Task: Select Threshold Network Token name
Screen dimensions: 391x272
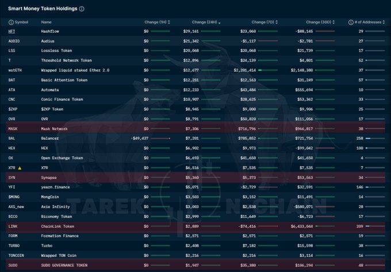Action: click(67, 60)
